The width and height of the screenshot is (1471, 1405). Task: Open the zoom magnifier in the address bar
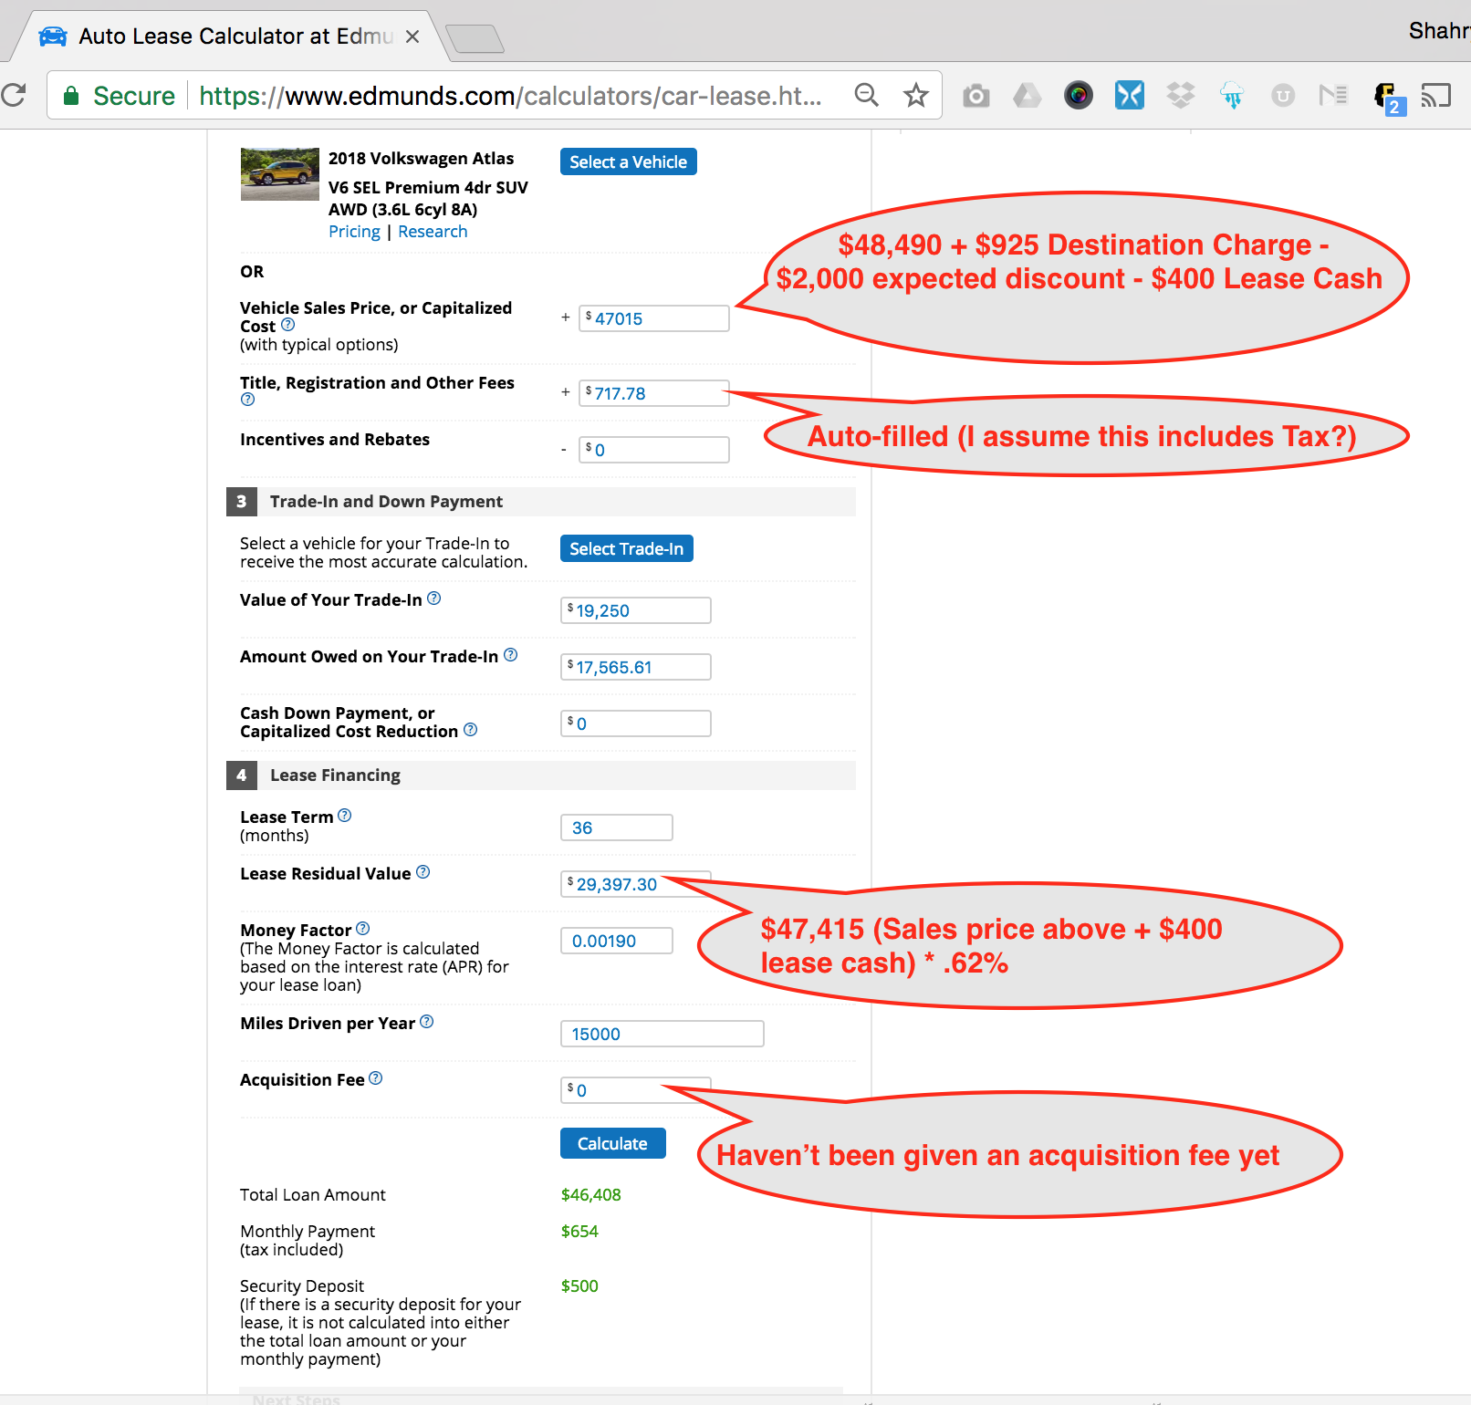[866, 95]
